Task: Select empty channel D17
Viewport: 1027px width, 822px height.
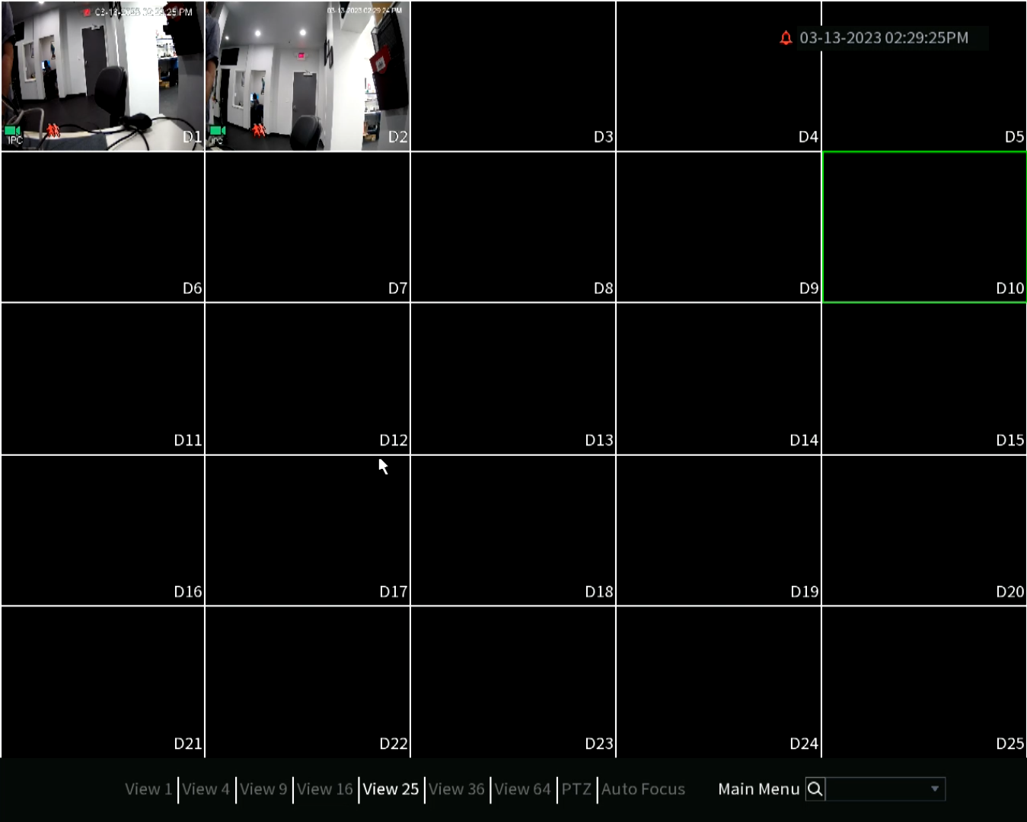Action: (x=308, y=530)
